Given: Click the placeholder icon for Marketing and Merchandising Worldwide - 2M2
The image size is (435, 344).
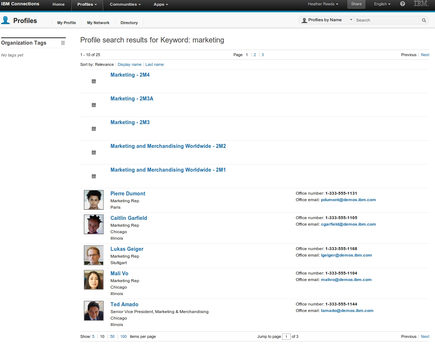Looking at the screenshot, I should (x=94, y=152).
